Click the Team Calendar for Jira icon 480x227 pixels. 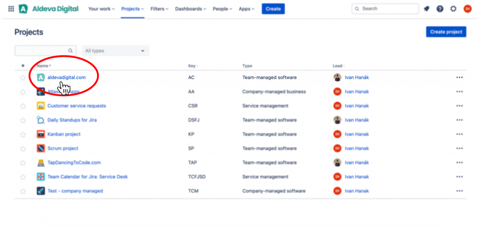click(x=41, y=177)
